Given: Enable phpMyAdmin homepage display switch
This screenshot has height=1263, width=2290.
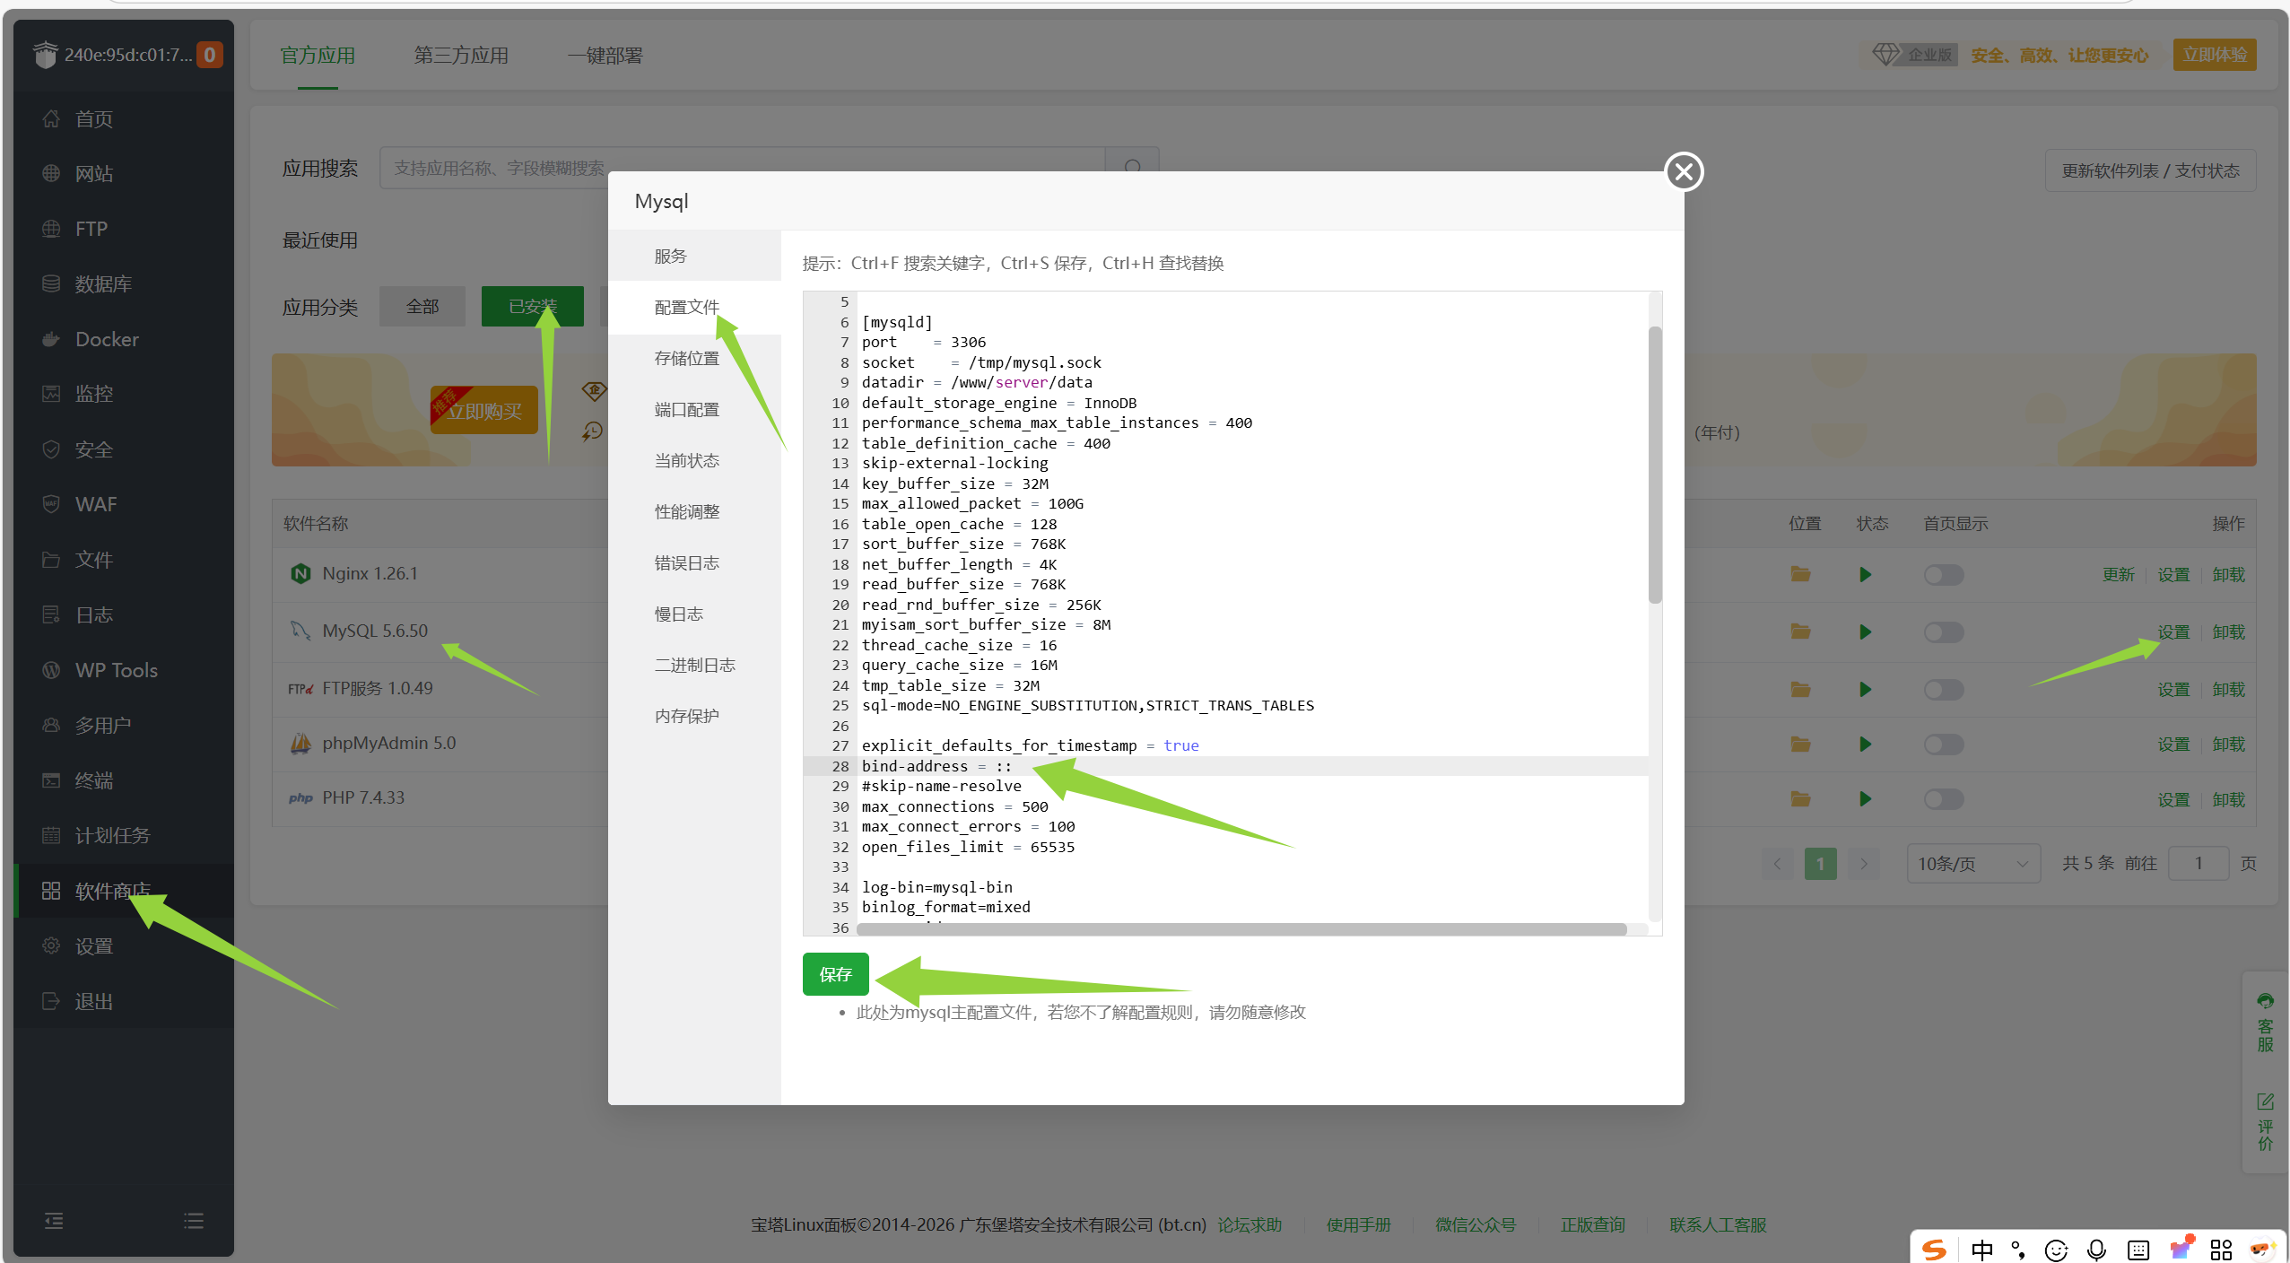Looking at the screenshot, I should (x=1943, y=744).
